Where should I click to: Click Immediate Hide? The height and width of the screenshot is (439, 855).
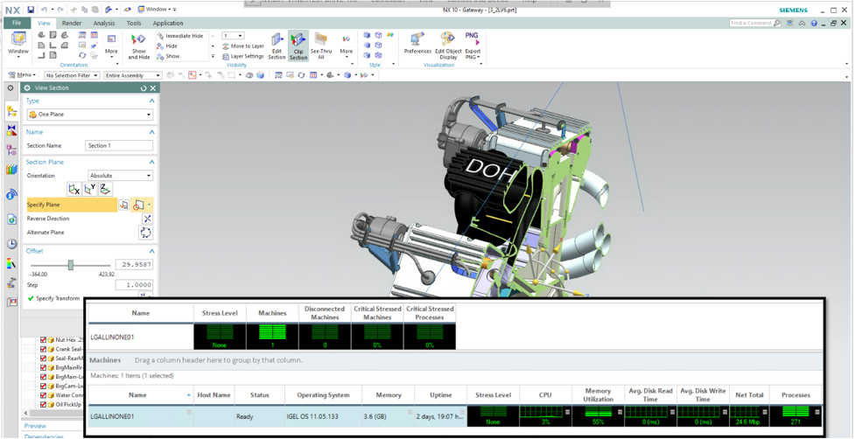point(180,36)
